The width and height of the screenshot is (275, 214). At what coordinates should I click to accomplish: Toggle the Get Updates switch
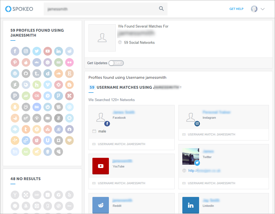116,63
